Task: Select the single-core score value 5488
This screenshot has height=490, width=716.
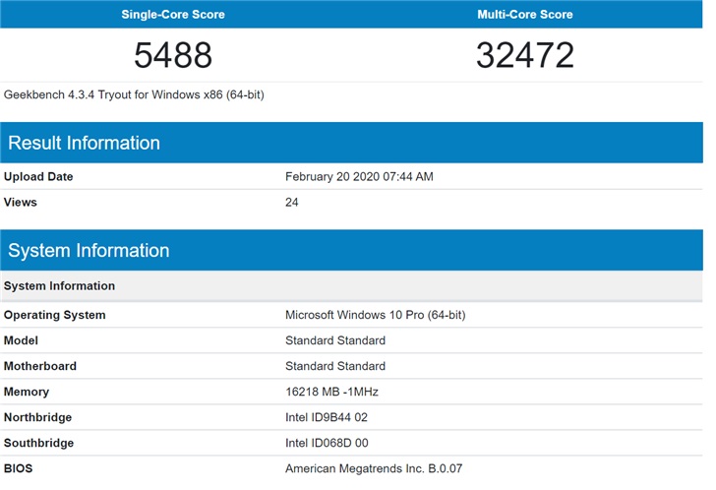Action: (173, 55)
